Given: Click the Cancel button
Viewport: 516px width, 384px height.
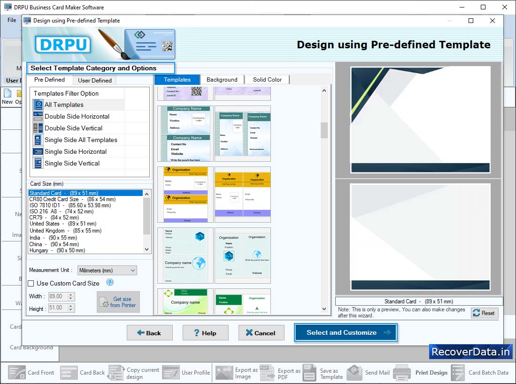Looking at the screenshot, I should (x=262, y=333).
